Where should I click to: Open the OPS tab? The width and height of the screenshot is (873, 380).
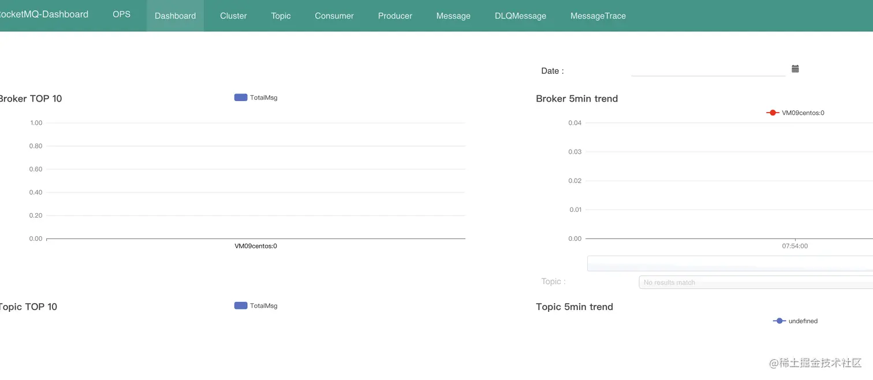click(121, 15)
